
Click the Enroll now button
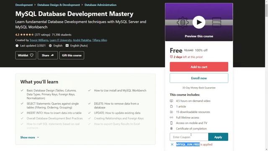point(199,78)
